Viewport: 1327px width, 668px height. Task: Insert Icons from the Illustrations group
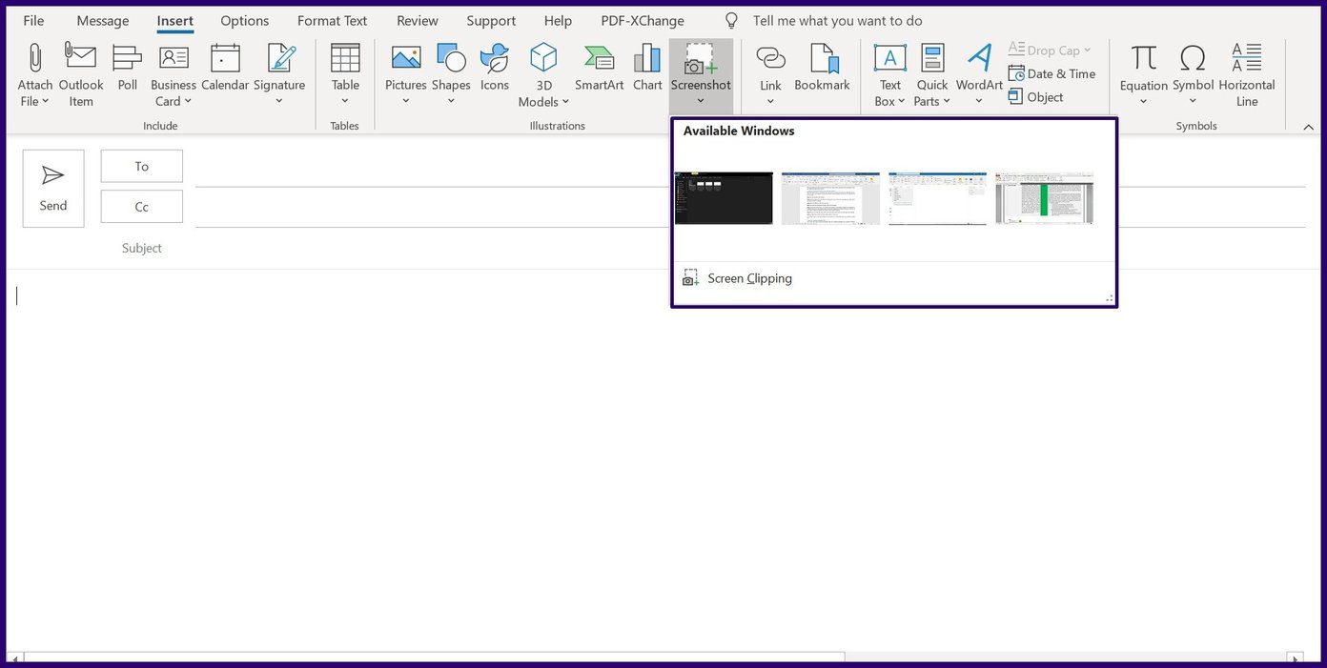click(x=495, y=67)
